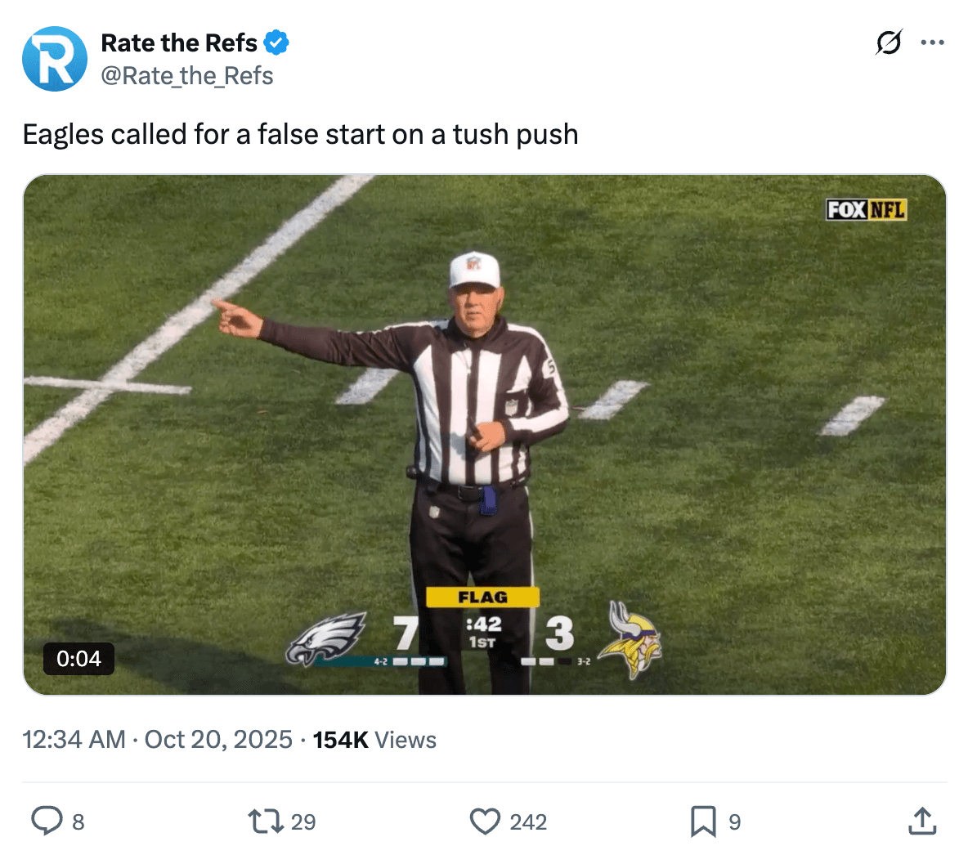Bookmark this tweet
Viewport: 968px width, 855px height.
coord(703,821)
